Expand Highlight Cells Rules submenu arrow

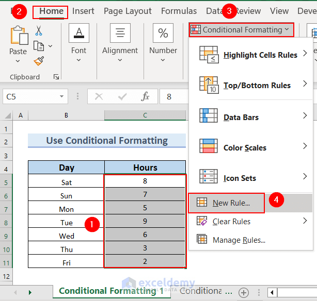(305, 53)
